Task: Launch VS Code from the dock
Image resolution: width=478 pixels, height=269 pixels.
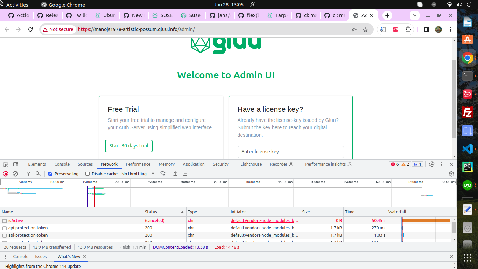Action: 468,150
